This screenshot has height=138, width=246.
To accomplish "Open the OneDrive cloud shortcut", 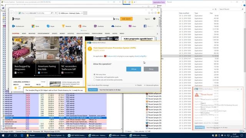I will tap(113, 26).
